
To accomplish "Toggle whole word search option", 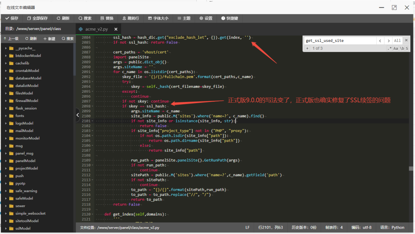I will coord(402,48).
